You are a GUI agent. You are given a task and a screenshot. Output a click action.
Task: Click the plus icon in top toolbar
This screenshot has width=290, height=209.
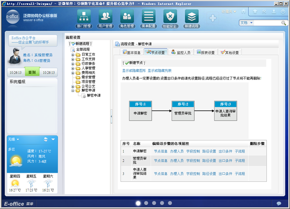(213, 18)
